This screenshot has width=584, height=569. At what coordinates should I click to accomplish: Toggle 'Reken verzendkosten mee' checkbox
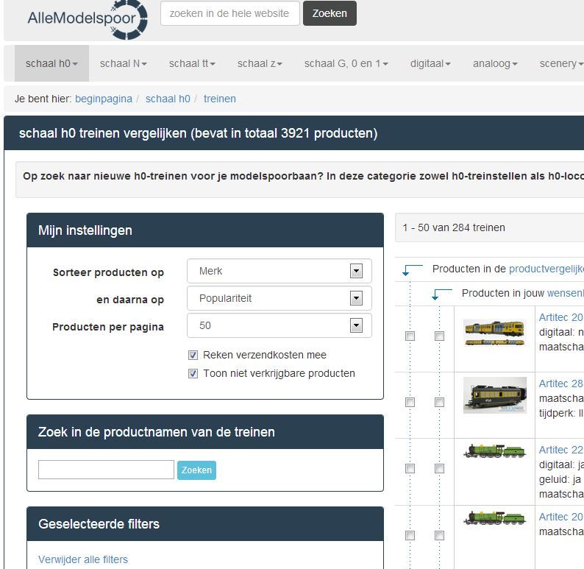(x=193, y=355)
